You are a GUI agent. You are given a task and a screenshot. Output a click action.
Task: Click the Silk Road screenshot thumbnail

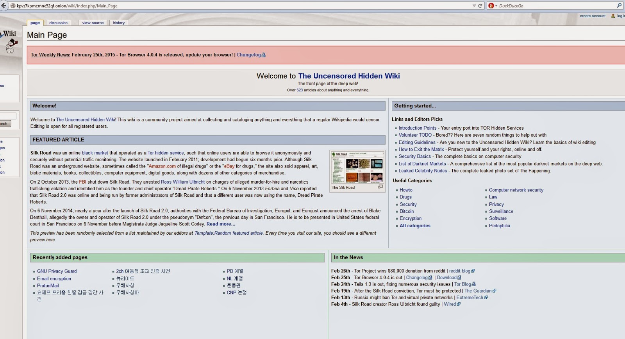[357, 168]
